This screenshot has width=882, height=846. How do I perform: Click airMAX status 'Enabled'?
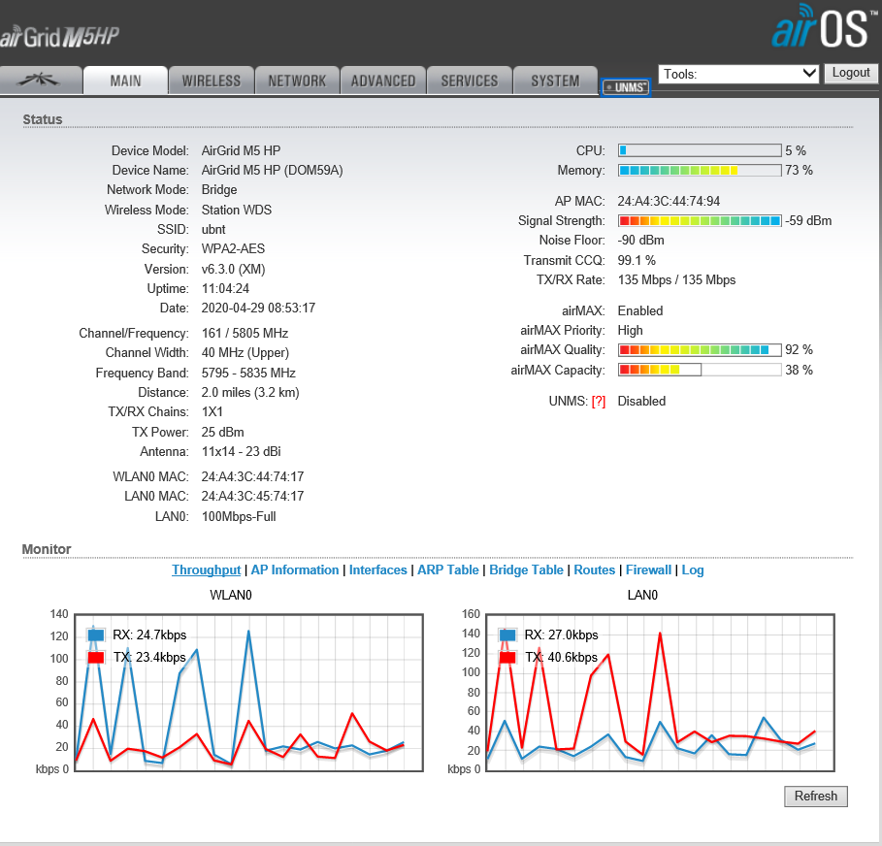(x=640, y=310)
